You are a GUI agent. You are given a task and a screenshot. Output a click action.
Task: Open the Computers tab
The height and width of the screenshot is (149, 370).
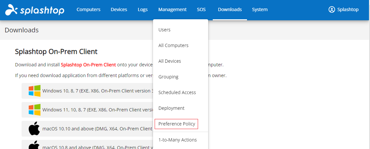pyautogui.click(x=88, y=10)
